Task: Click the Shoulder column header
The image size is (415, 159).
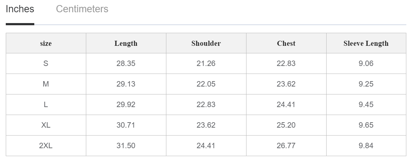Action: (206, 43)
